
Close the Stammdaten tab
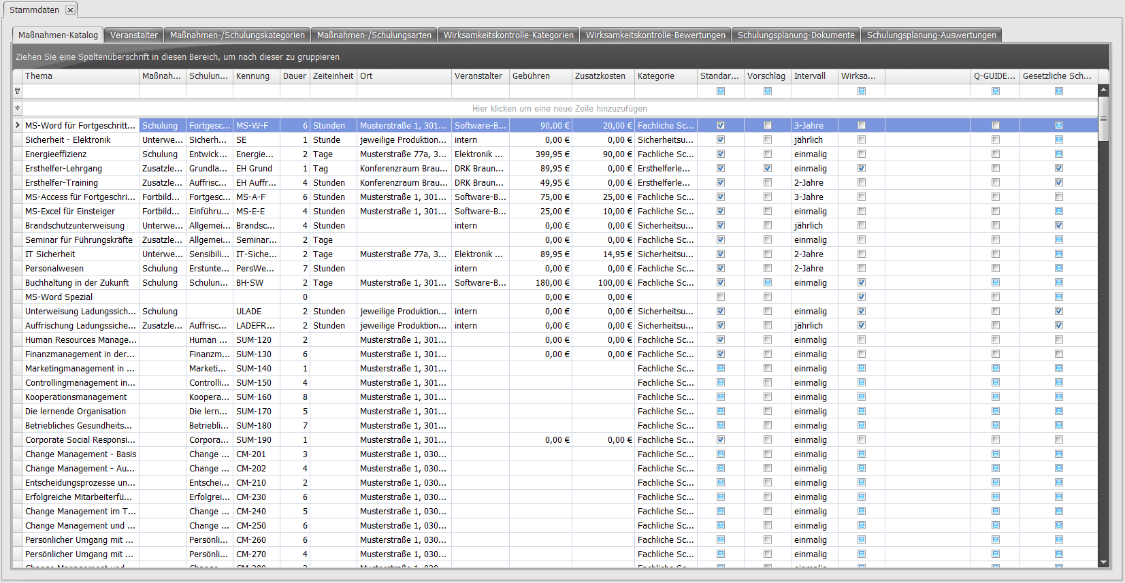[70, 10]
